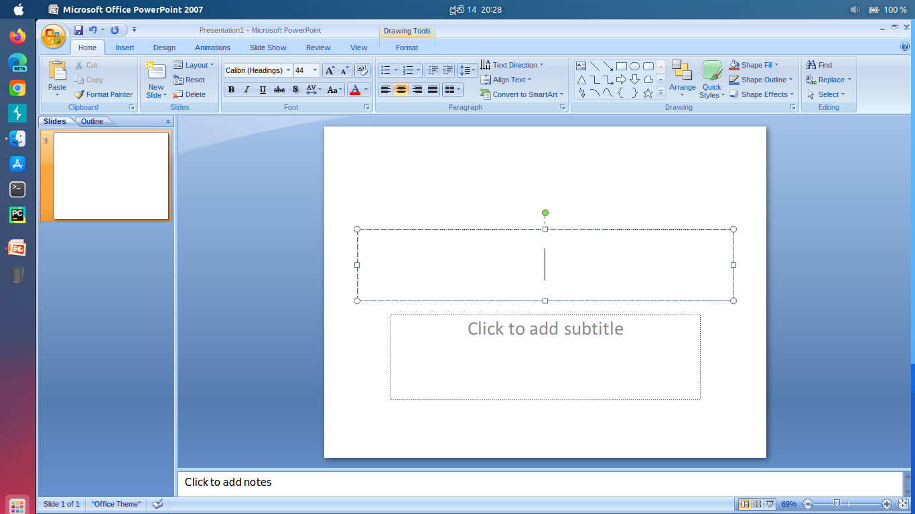Select the Isosceles Triangle shape
This screenshot has height=514, width=915.
tap(581, 80)
